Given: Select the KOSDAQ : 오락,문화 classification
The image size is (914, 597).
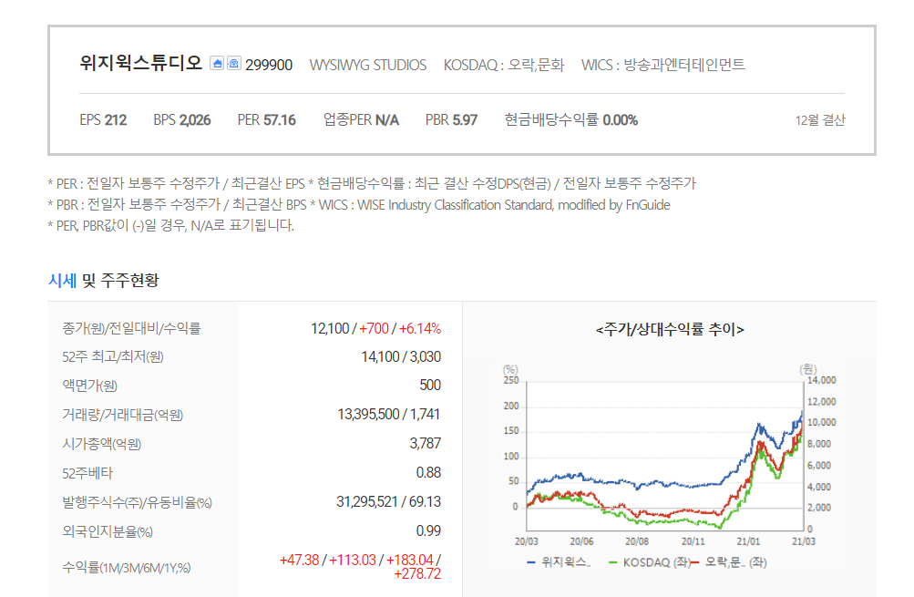Looking at the screenshot, I should (504, 65).
